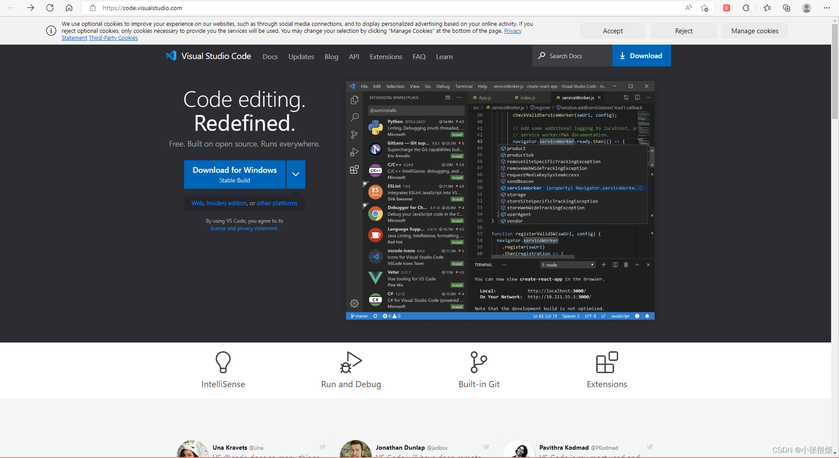Open the Updates page

tap(301, 57)
